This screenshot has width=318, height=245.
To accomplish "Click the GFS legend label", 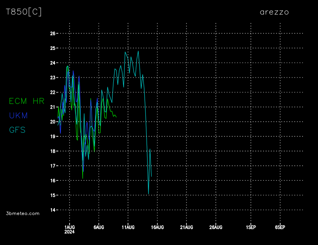I will [x=17, y=130].
